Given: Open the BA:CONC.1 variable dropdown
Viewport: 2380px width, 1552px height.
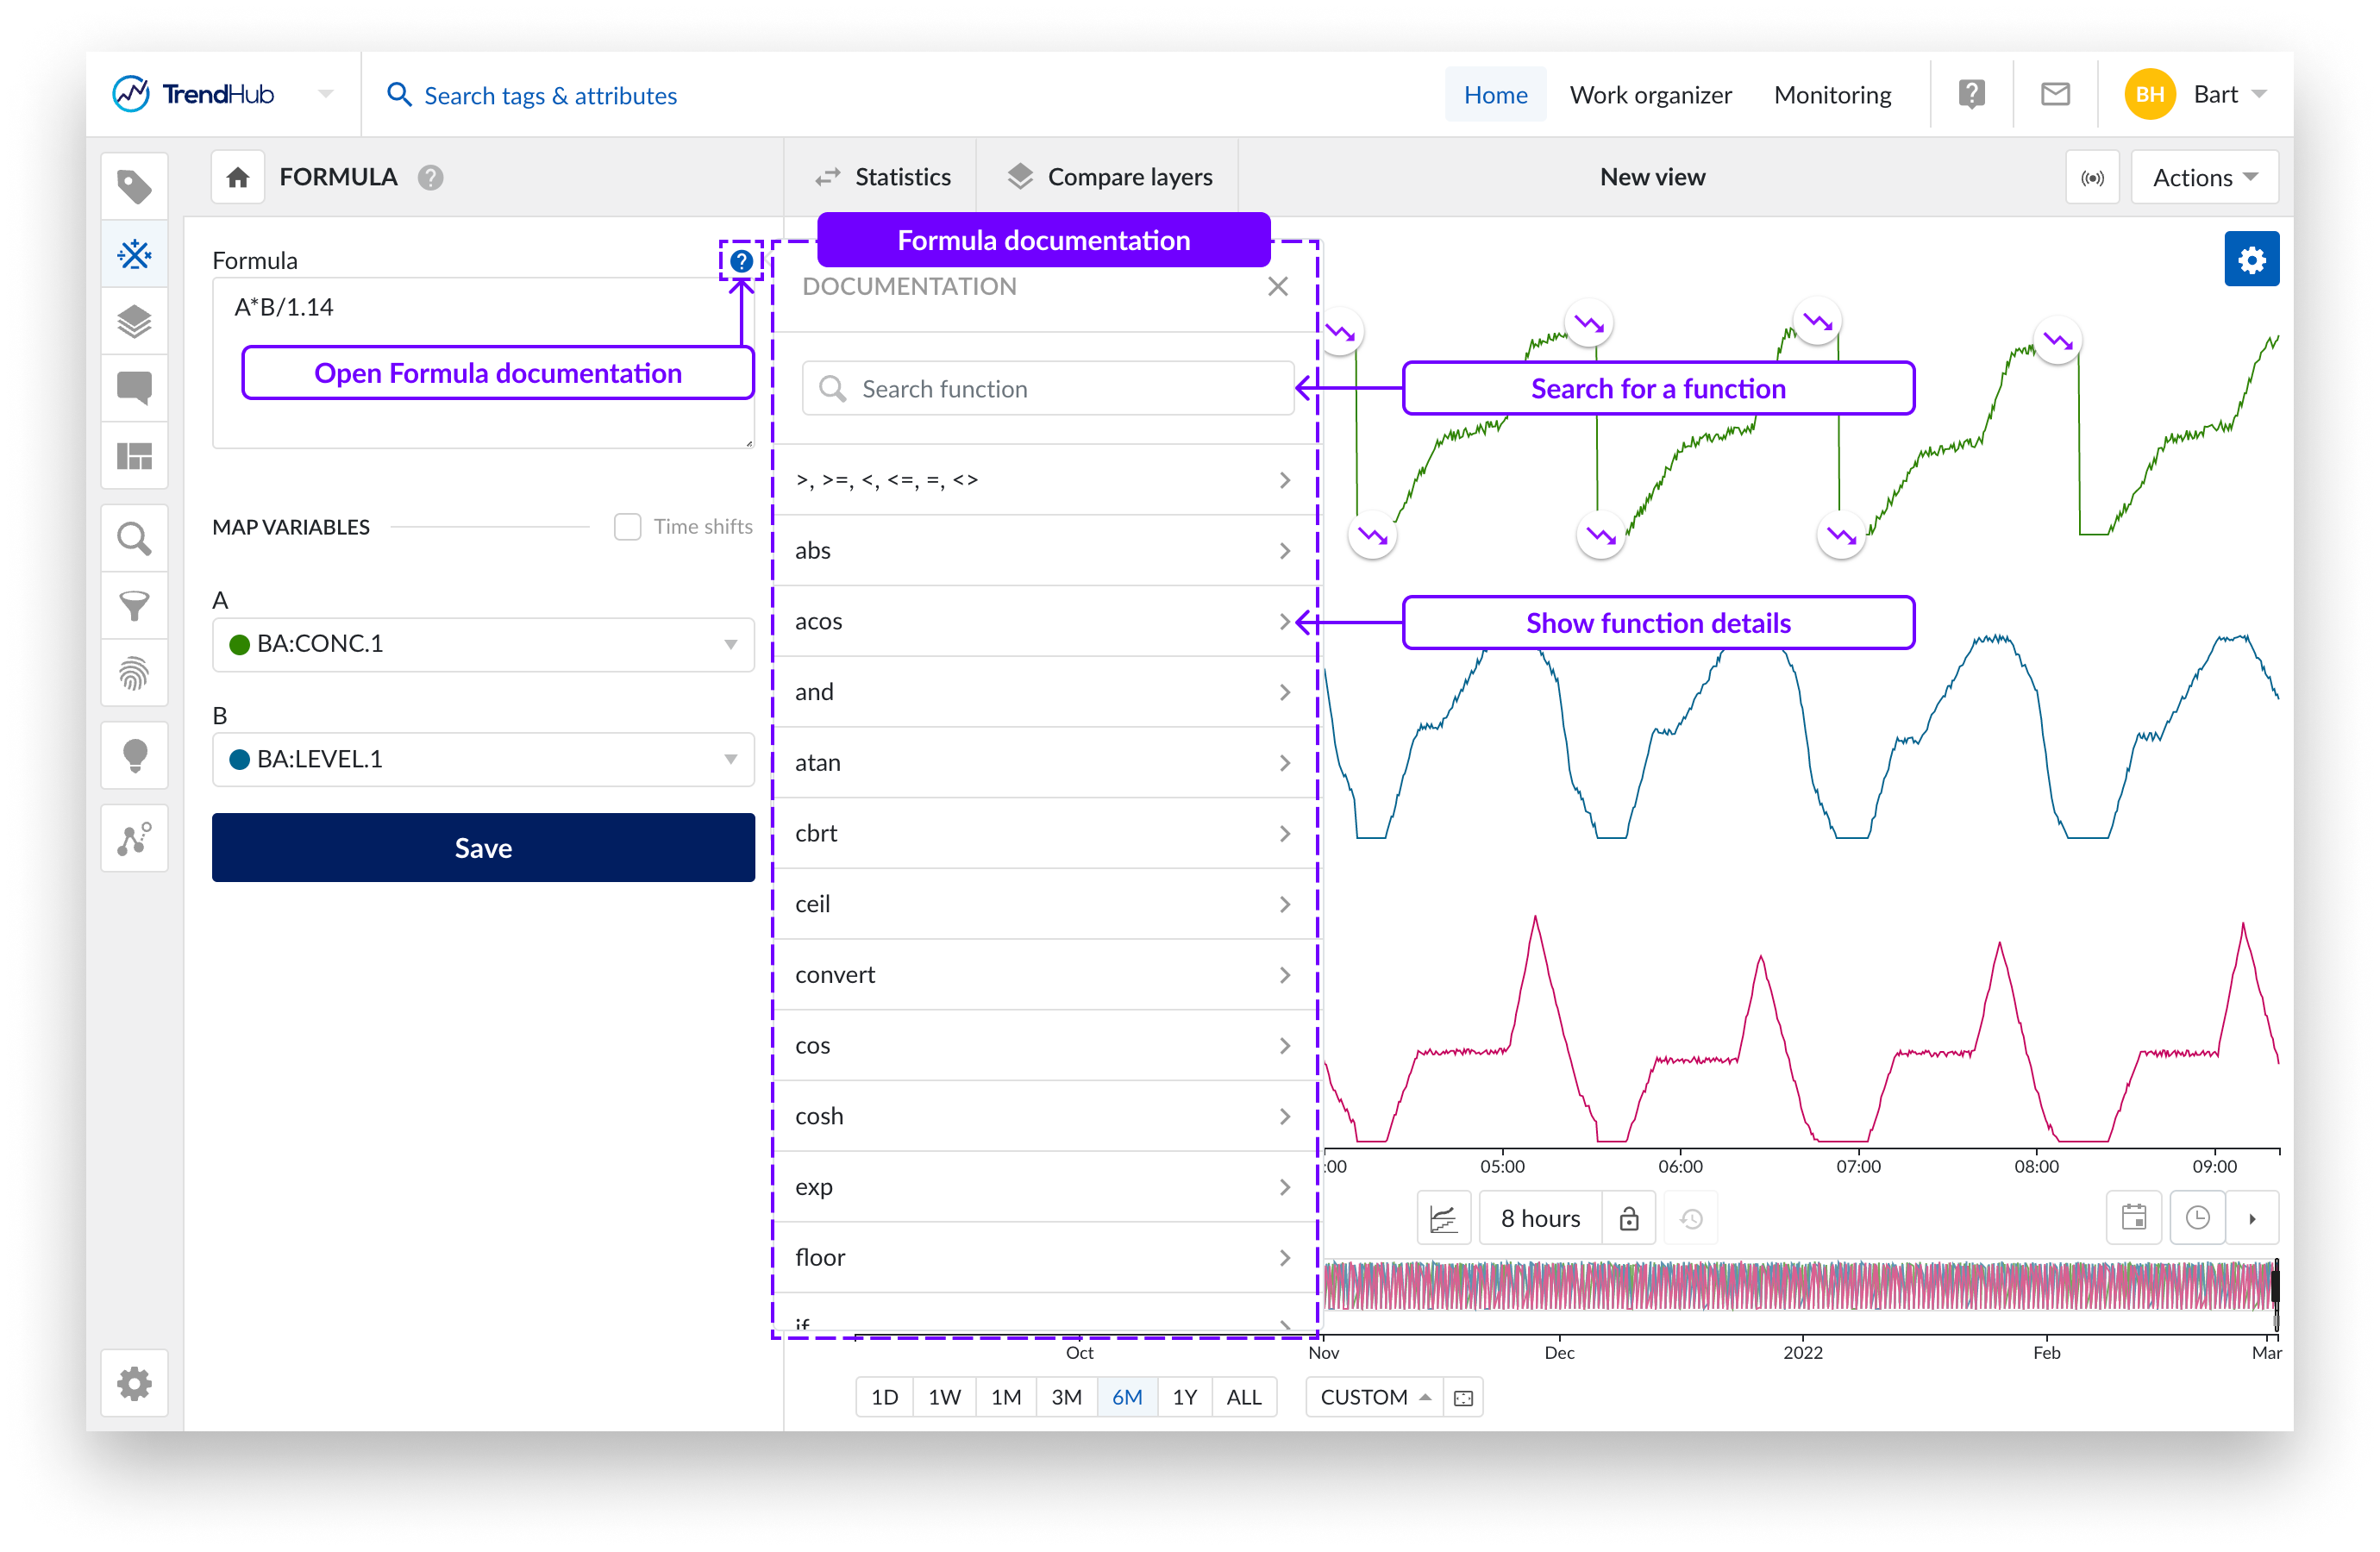Looking at the screenshot, I should click(x=483, y=644).
